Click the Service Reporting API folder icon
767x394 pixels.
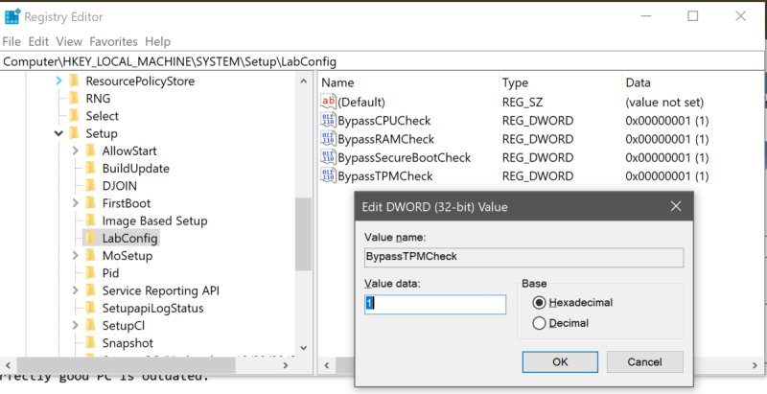click(x=90, y=290)
